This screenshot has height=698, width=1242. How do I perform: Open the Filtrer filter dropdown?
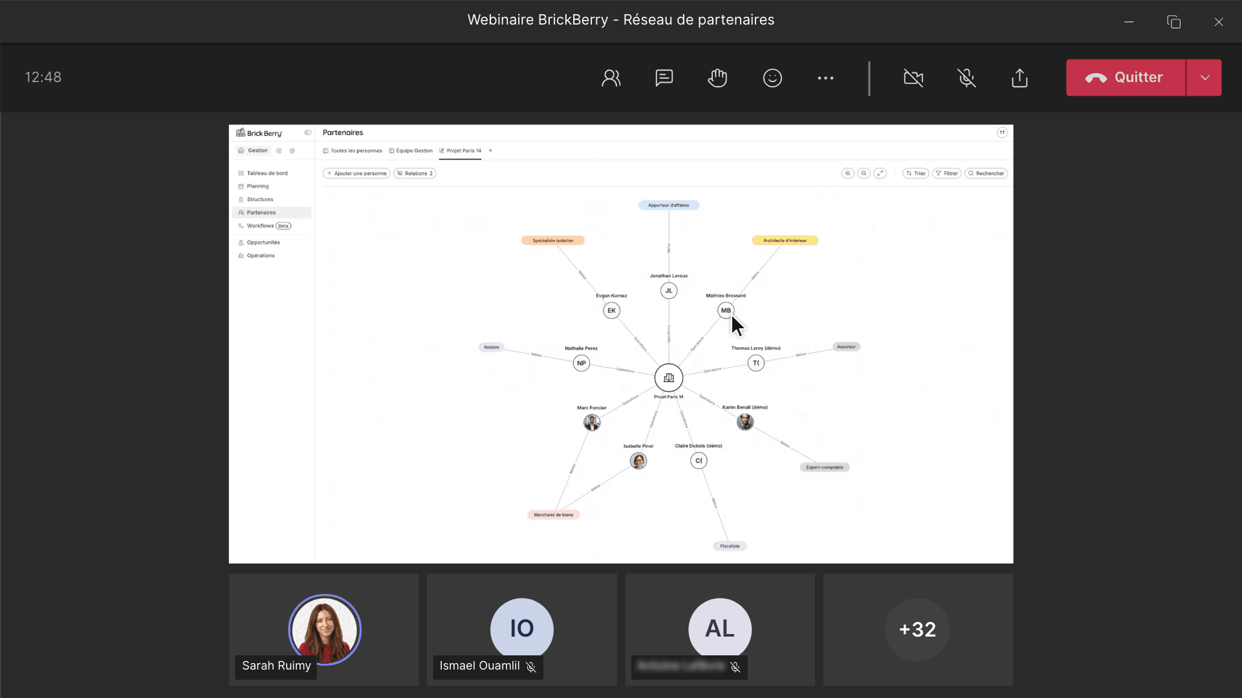click(x=946, y=173)
